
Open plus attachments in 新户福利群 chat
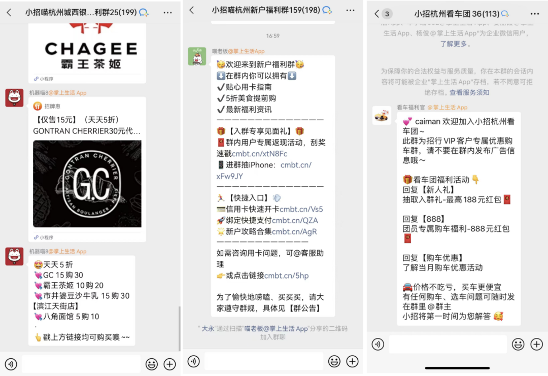pyautogui.click(x=352, y=361)
